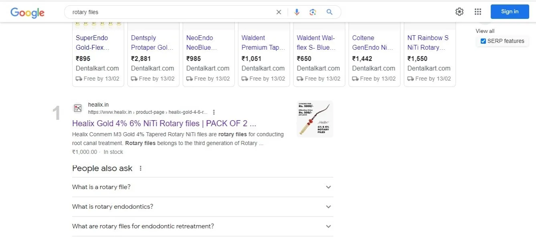Open Waldent Premium Tap product listing
The image size is (536, 238).
point(263,42)
